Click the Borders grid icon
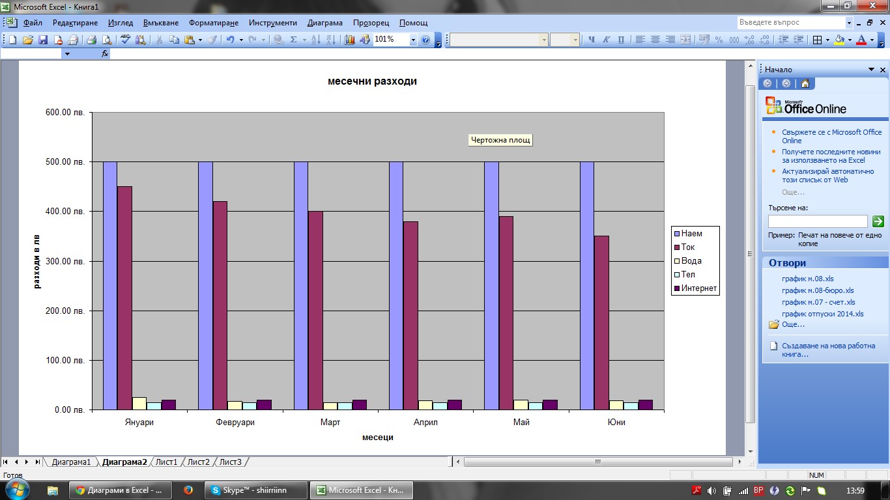Viewport: 890px width, 500px height. 818,40
